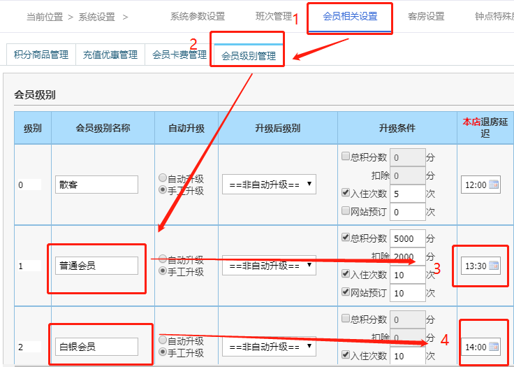Select 会员级别管理 sub-tab
Image resolution: width=514 pixels, height=367 pixels.
pyautogui.click(x=249, y=55)
